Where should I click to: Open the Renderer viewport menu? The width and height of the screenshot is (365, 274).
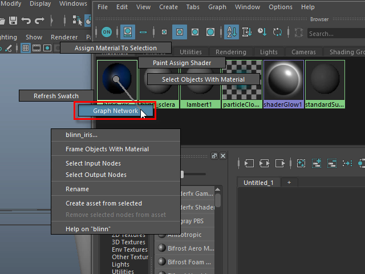[x=64, y=37]
